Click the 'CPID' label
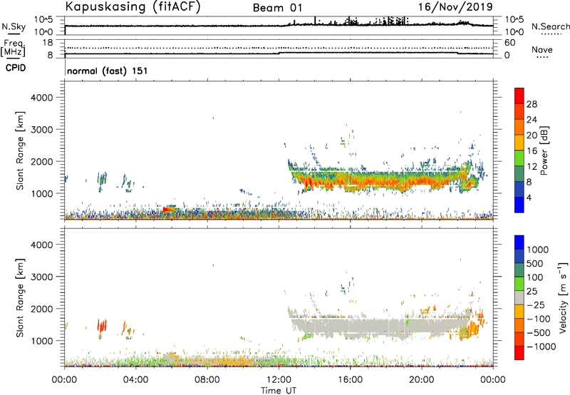 (x=16, y=68)
